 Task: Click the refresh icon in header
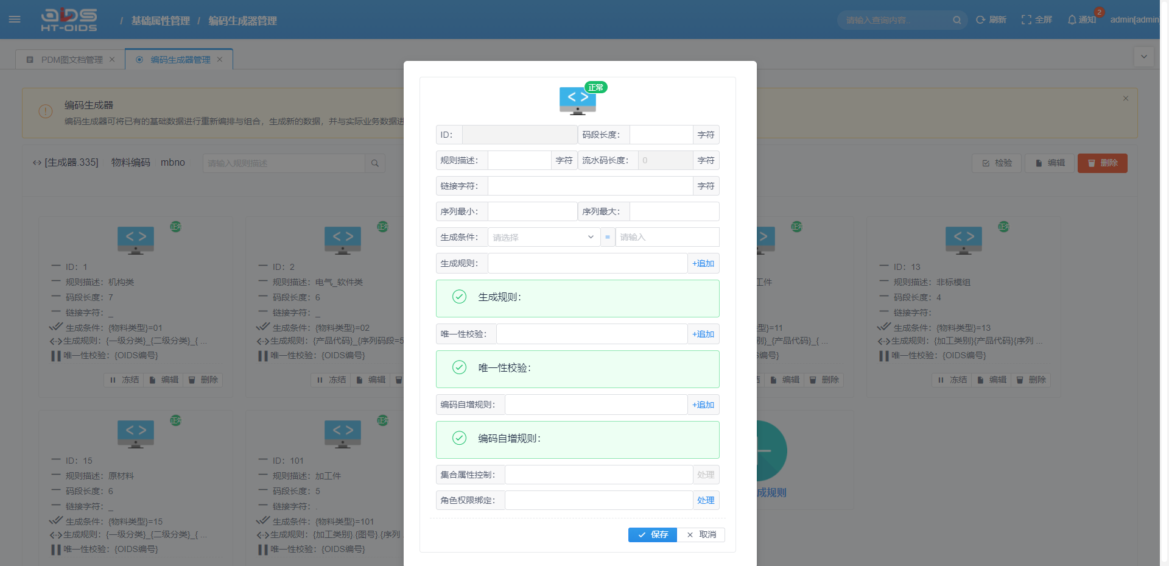pyautogui.click(x=980, y=20)
